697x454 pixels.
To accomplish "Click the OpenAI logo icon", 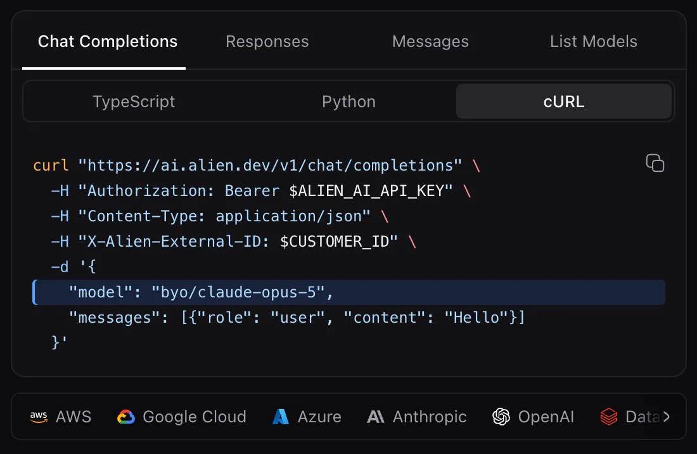I will [x=501, y=417].
